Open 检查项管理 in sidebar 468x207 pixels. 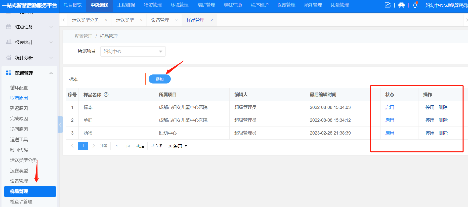pyautogui.click(x=21, y=202)
